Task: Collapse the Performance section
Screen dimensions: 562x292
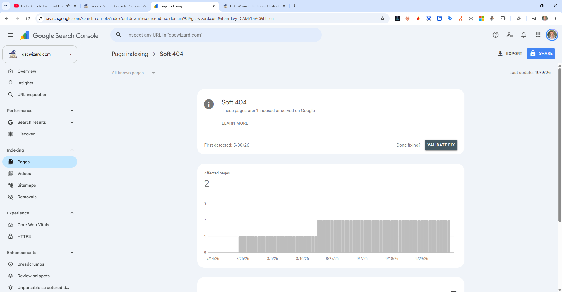Action: [x=72, y=111]
